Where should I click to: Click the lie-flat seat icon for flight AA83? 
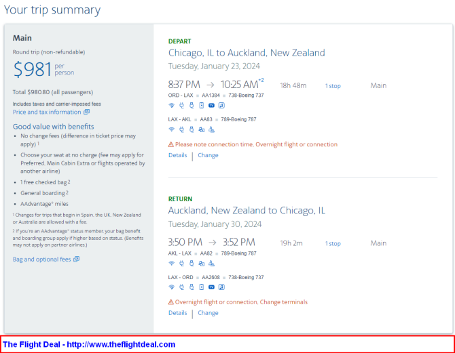click(211, 129)
